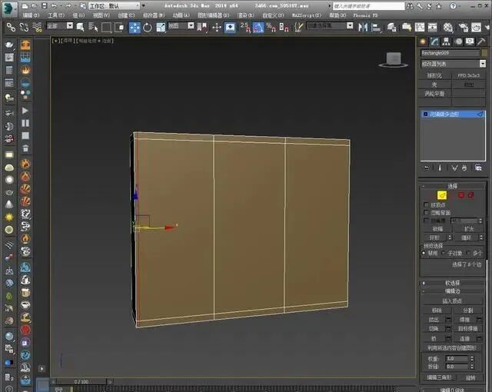Click the binoculars search icon in title bar
The width and height of the screenshot is (492, 392).
point(410,6)
